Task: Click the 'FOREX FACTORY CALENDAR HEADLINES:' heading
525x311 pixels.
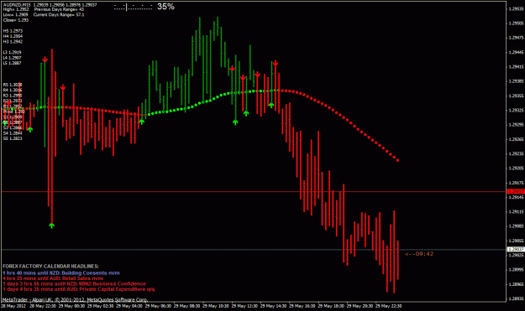Action: point(50,267)
